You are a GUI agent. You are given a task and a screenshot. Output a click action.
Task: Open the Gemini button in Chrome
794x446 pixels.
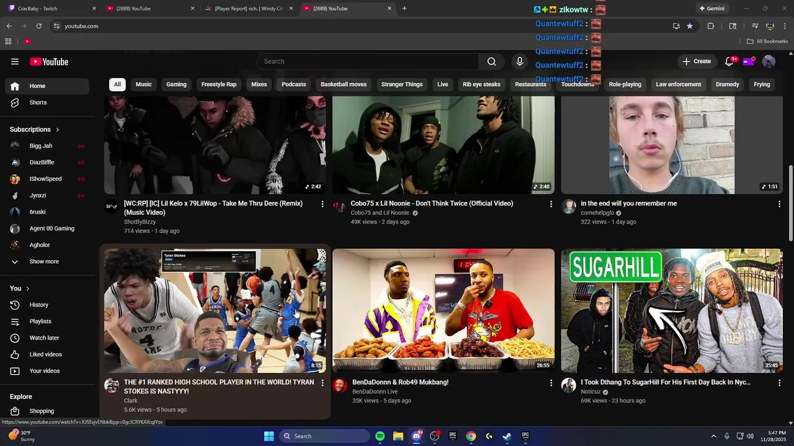pyautogui.click(x=711, y=9)
